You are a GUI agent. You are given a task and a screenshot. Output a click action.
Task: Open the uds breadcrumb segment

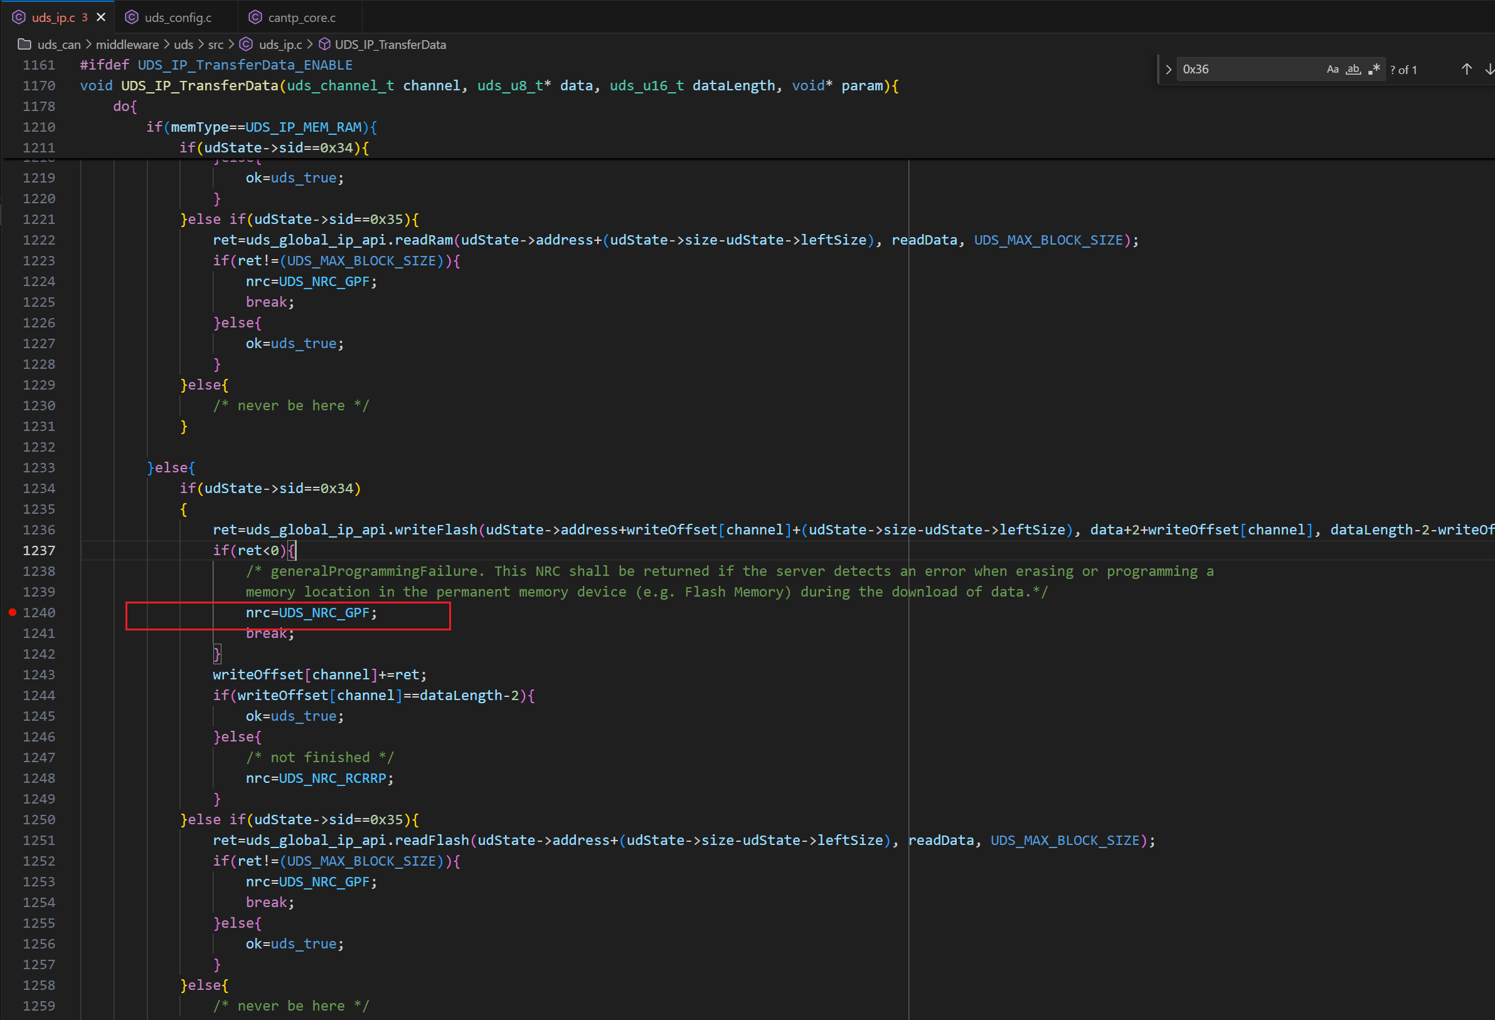point(183,45)
